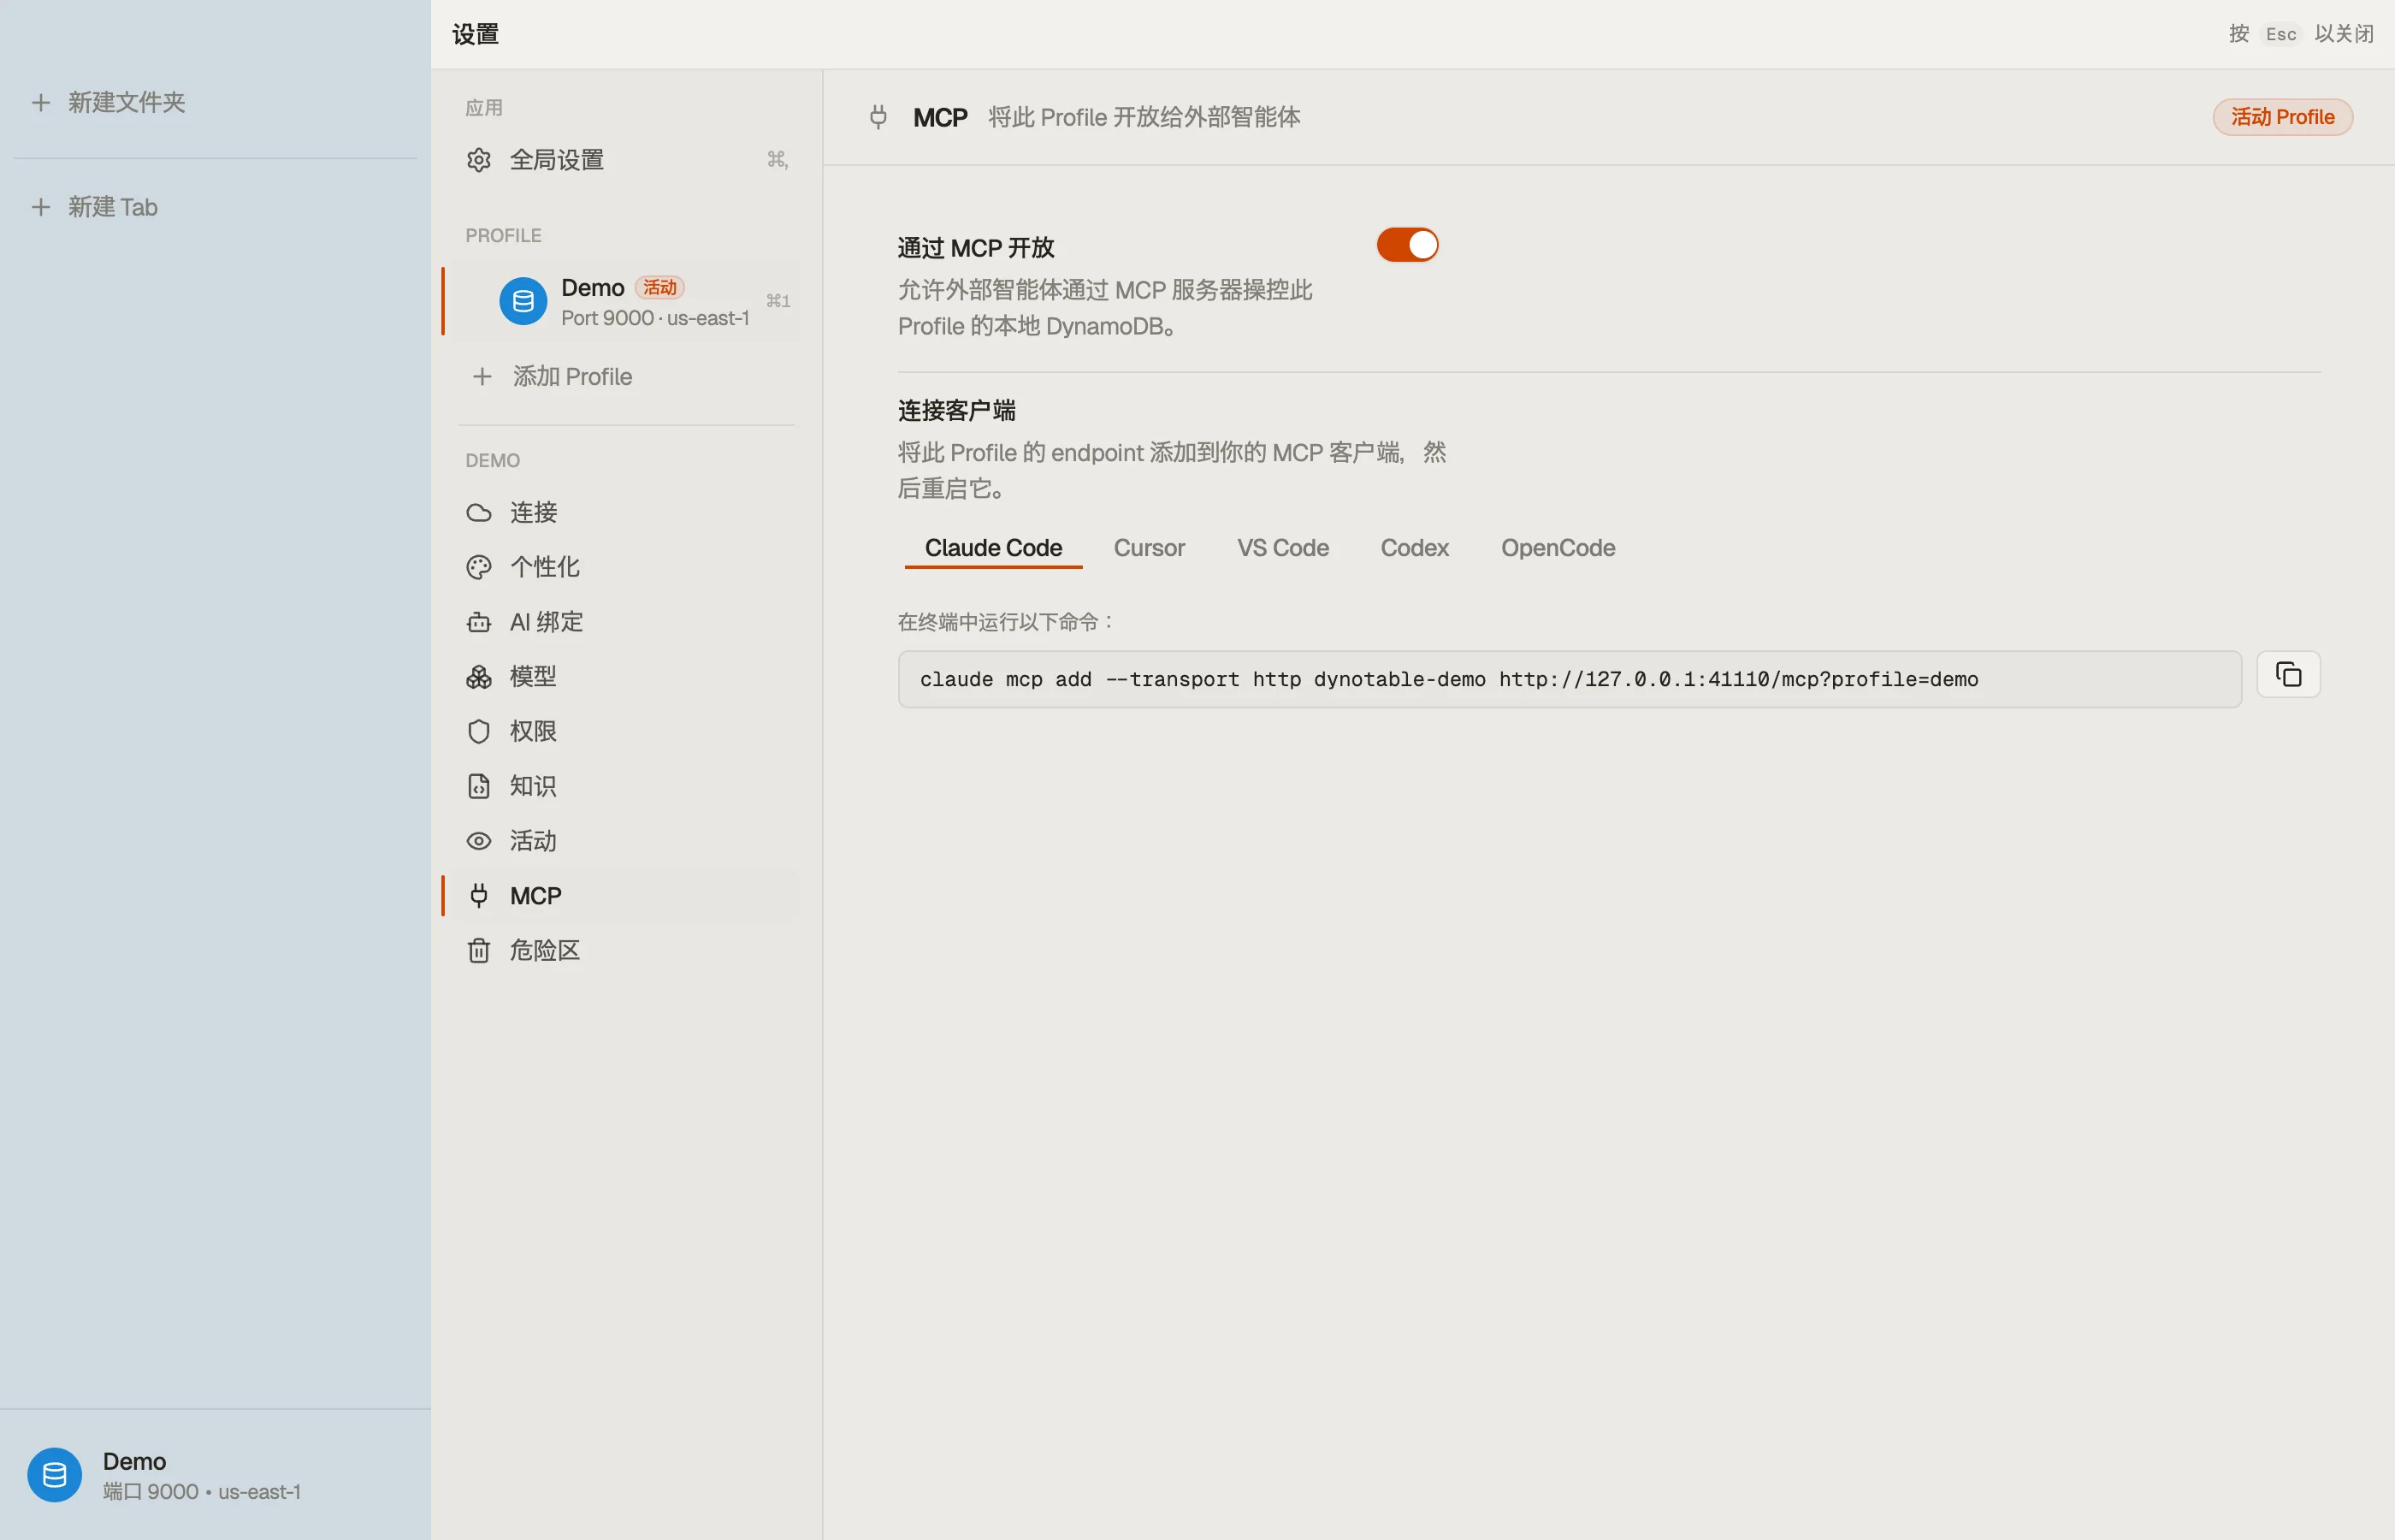Click the eye icon for 活动
The height and width of the screenshot is (1540, 2395).
pyautogui.click(x=479, y=841)
